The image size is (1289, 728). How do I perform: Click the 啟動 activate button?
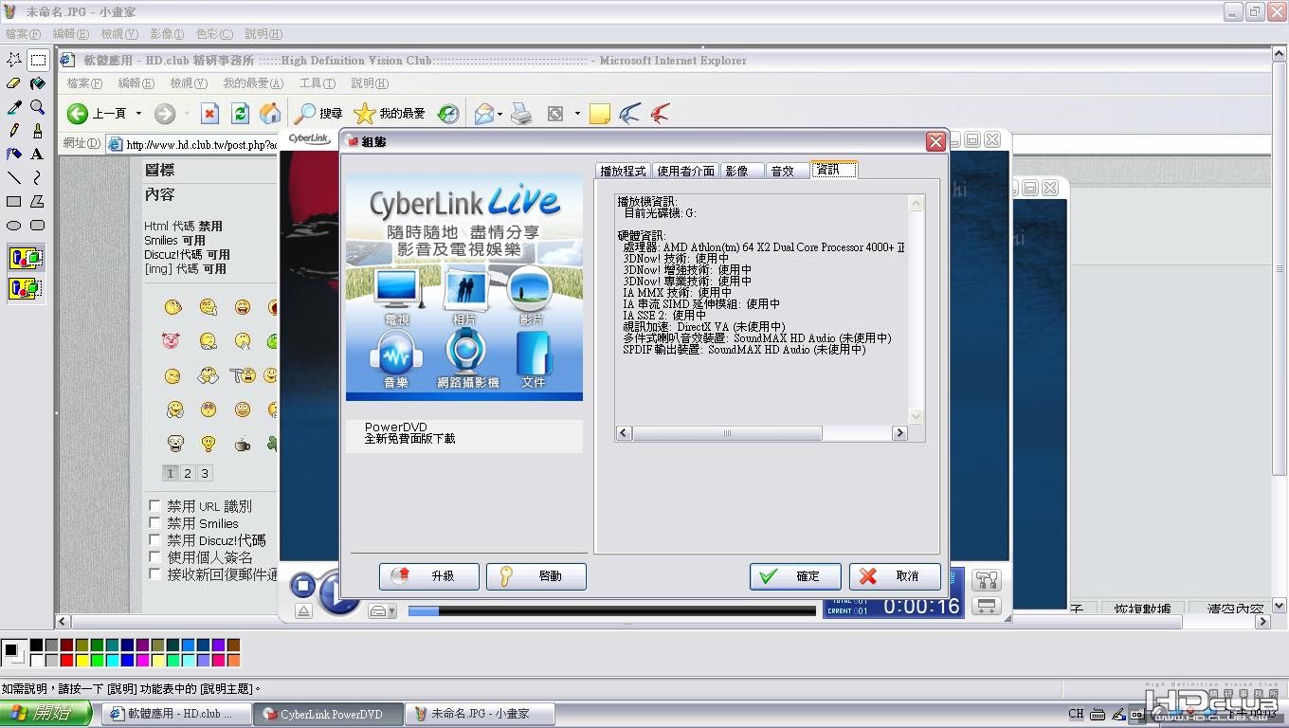536,576
